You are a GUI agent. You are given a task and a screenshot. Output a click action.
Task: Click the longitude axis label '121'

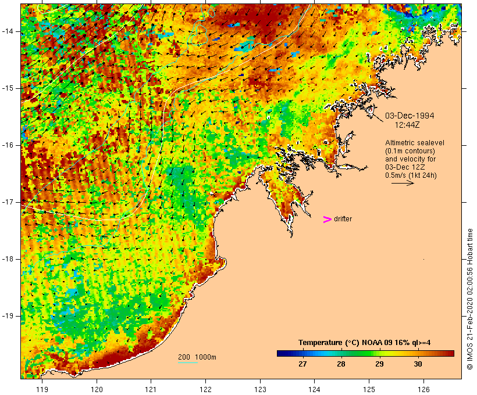pos(151,389)
